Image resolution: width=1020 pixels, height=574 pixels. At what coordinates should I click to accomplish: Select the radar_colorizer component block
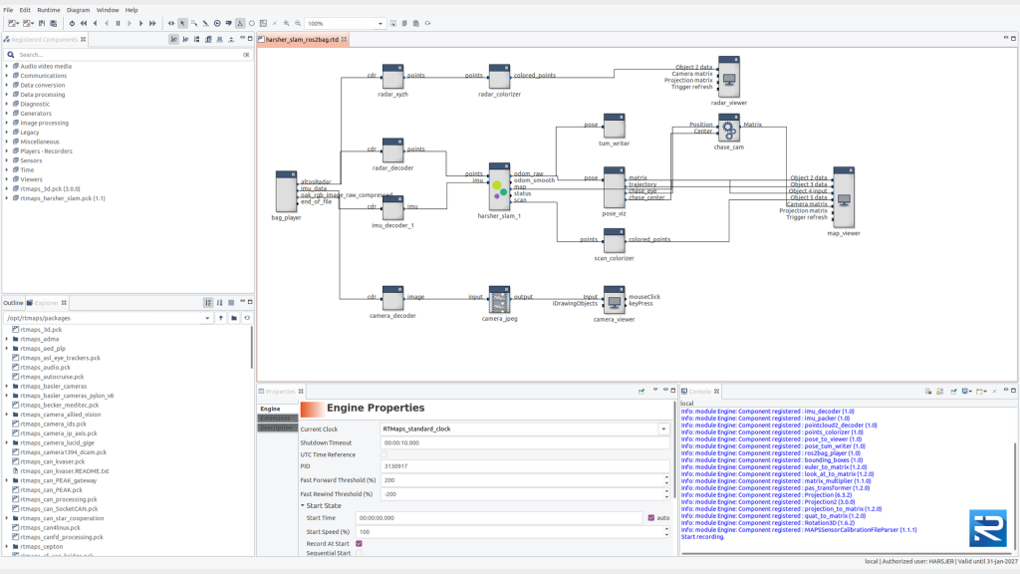[x=499, y=76]
